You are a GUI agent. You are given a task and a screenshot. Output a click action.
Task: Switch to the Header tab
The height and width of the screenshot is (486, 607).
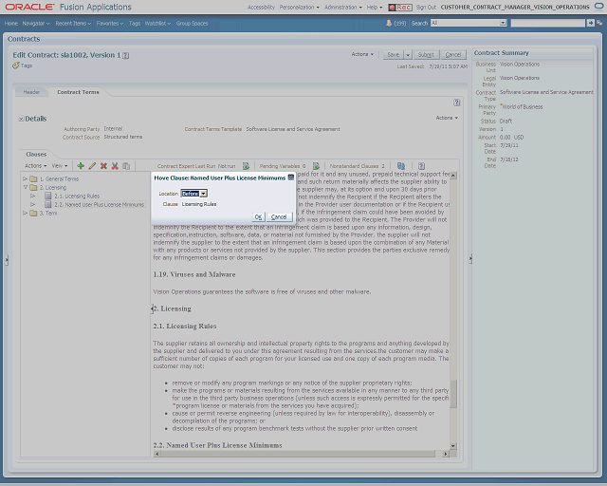31,92
